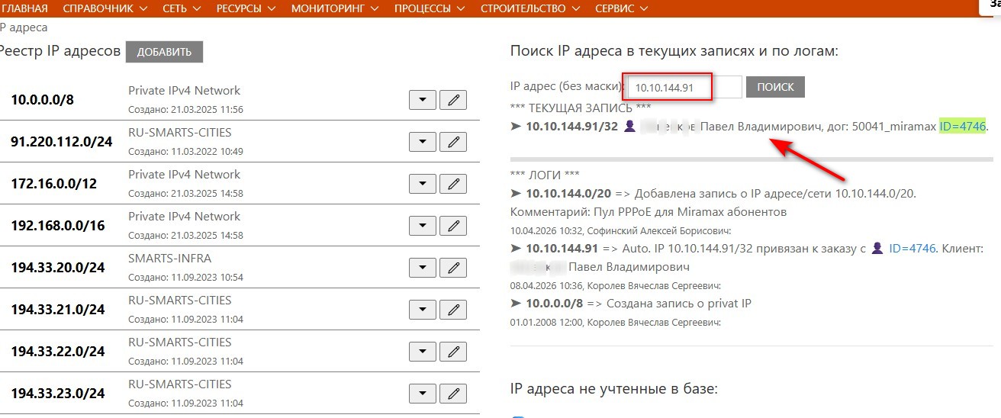Open the highlighted ID=4746 link in current record

(963, 126)
